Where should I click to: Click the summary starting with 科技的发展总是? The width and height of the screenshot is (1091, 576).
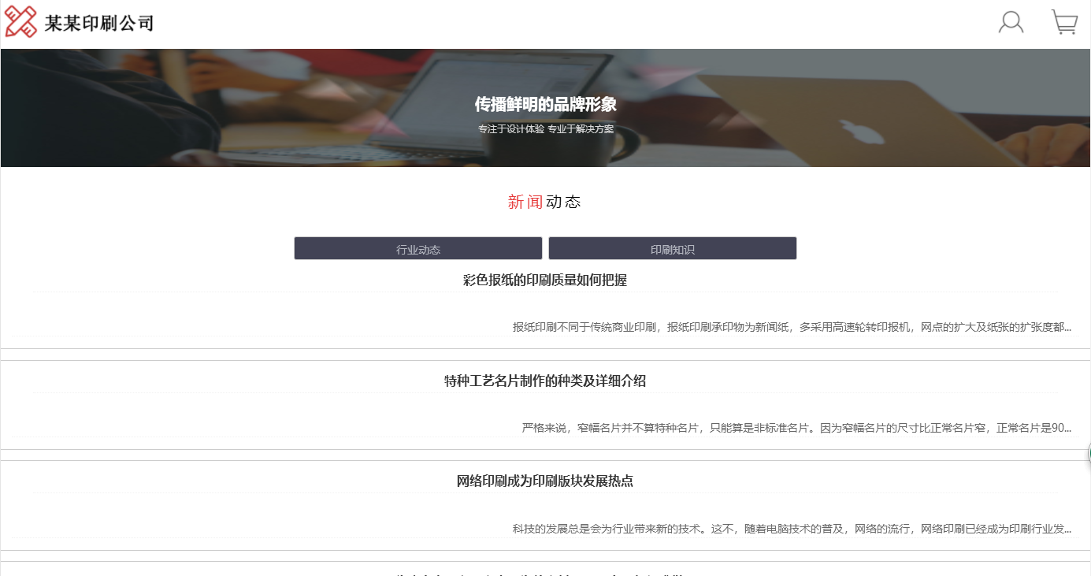click(x=791, y=529)
